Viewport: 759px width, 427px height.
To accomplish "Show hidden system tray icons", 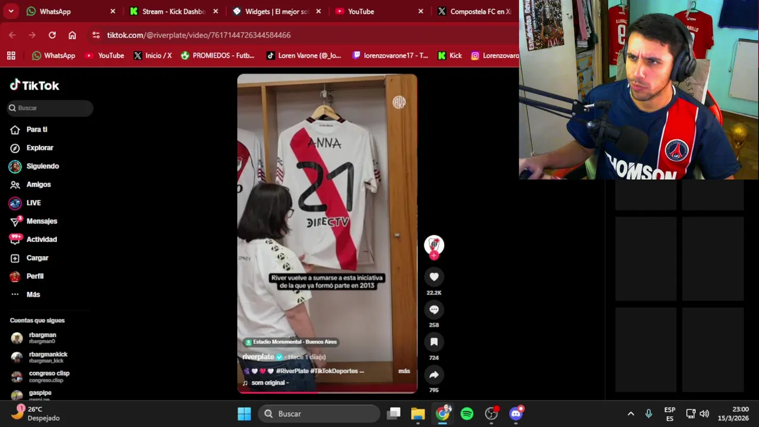I will pos(631,414).
